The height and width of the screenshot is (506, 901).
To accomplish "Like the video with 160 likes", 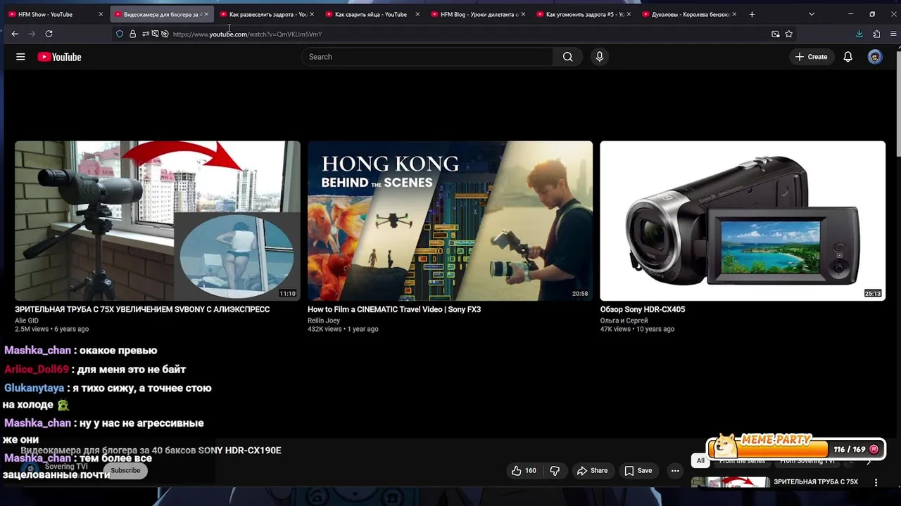I will tap(524, 471).
